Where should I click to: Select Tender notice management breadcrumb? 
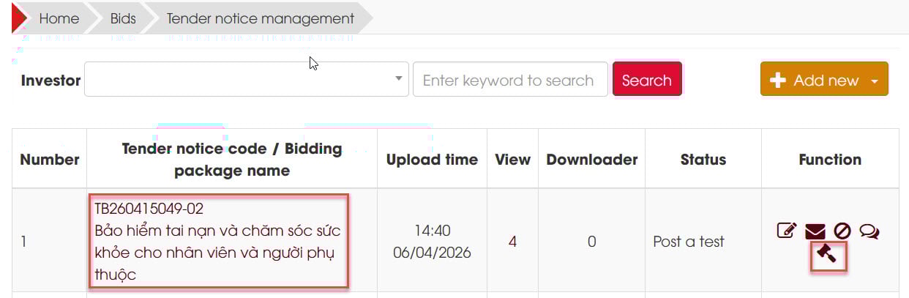(x=261, y=18)
